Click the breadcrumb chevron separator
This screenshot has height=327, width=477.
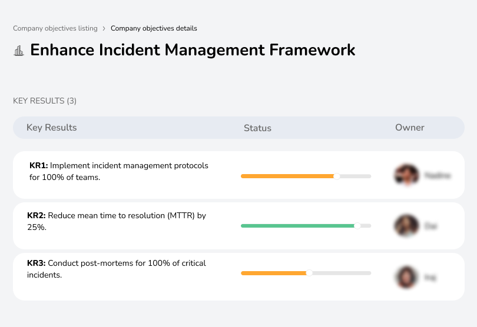pos(104,29)
